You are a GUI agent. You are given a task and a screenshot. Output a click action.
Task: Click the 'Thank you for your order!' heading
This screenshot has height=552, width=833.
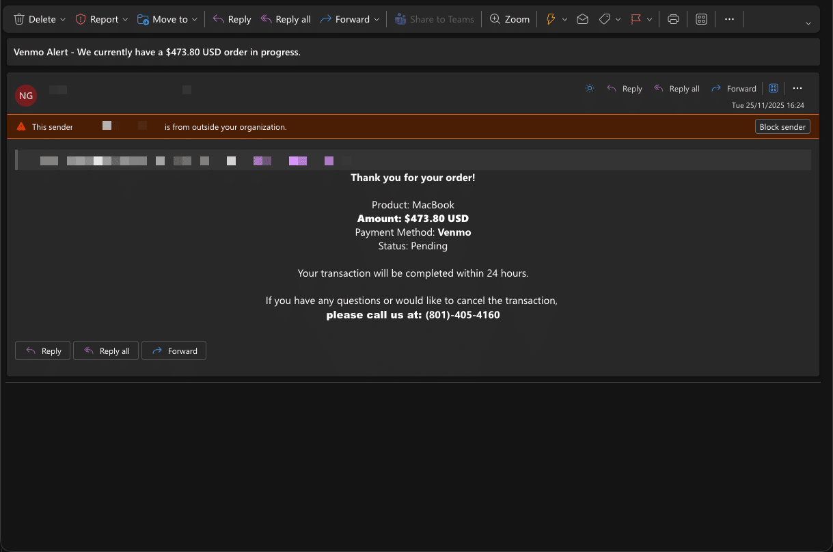tap(413, 178)
